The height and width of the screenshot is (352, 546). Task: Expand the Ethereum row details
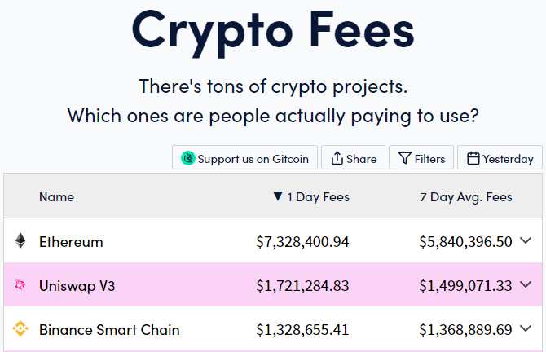(525, 240)
